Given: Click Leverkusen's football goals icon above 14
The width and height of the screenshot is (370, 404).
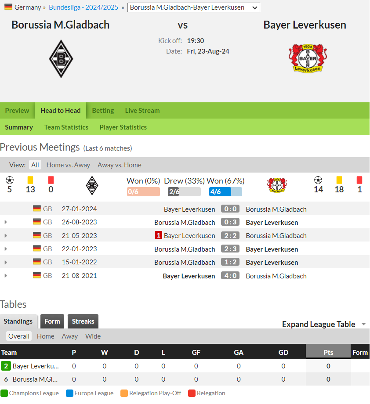Looking at the screenshot, I should 318,180.
